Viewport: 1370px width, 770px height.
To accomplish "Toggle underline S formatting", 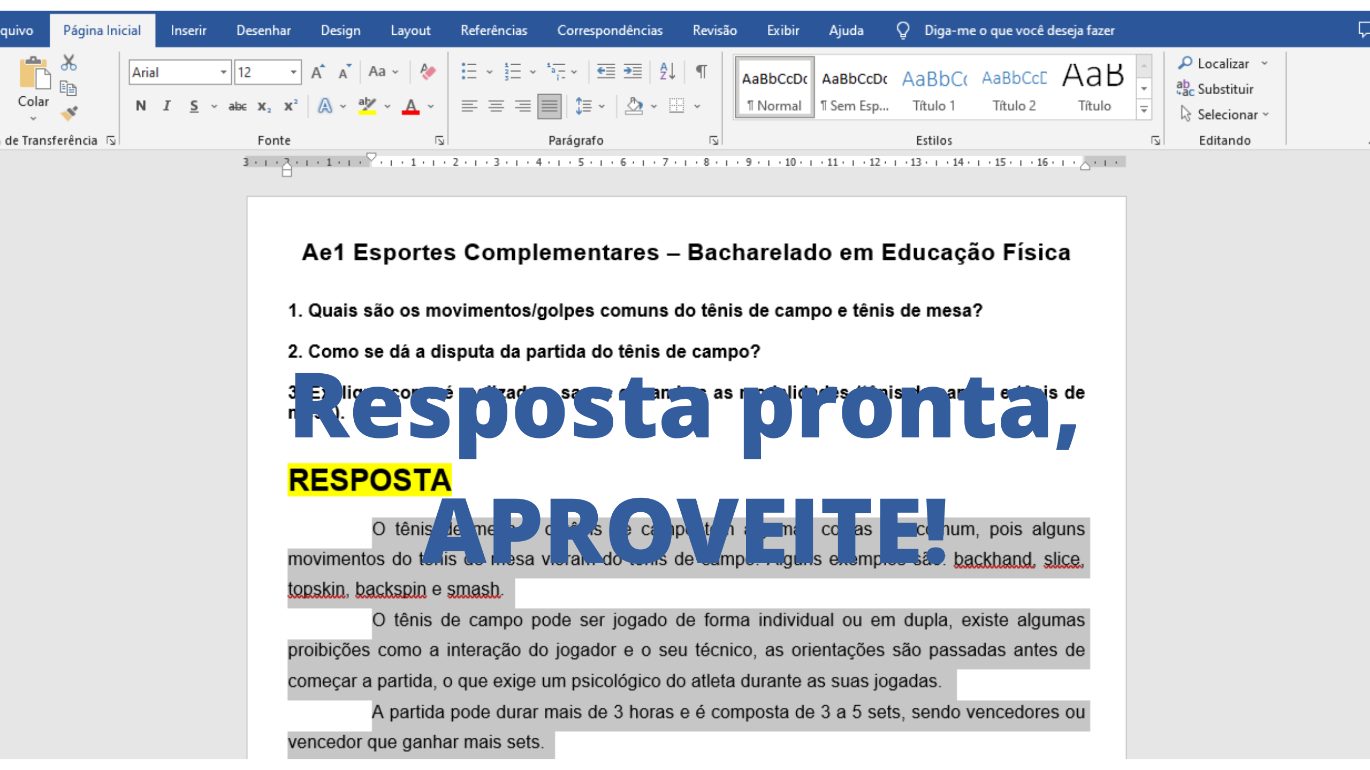I will 194,106.
